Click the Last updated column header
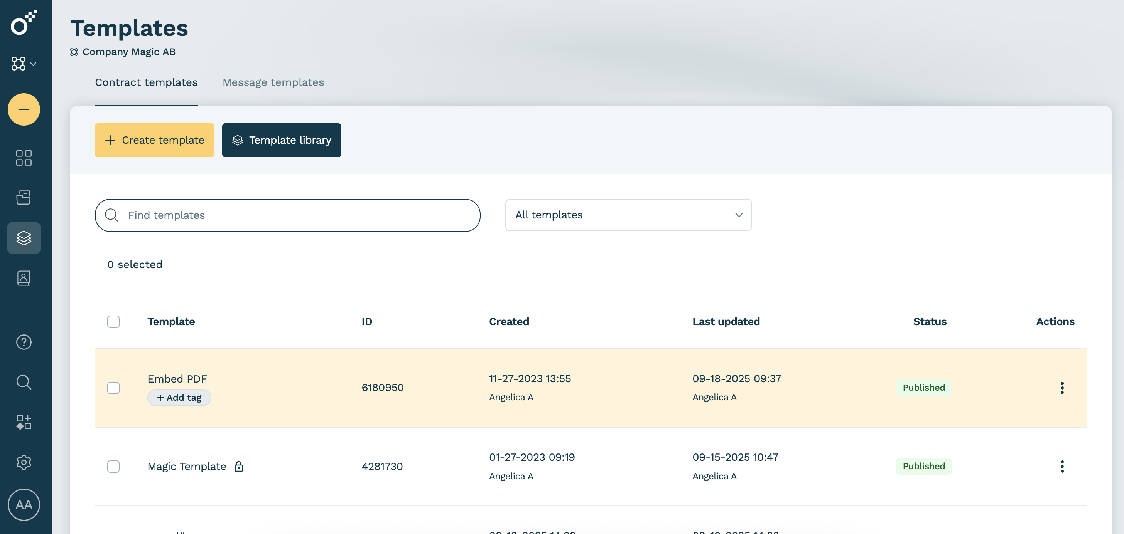 pos(726,322)
